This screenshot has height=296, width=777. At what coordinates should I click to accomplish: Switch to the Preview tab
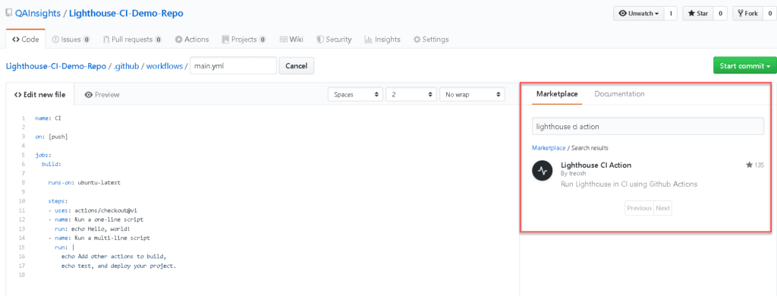pos(102,94)
